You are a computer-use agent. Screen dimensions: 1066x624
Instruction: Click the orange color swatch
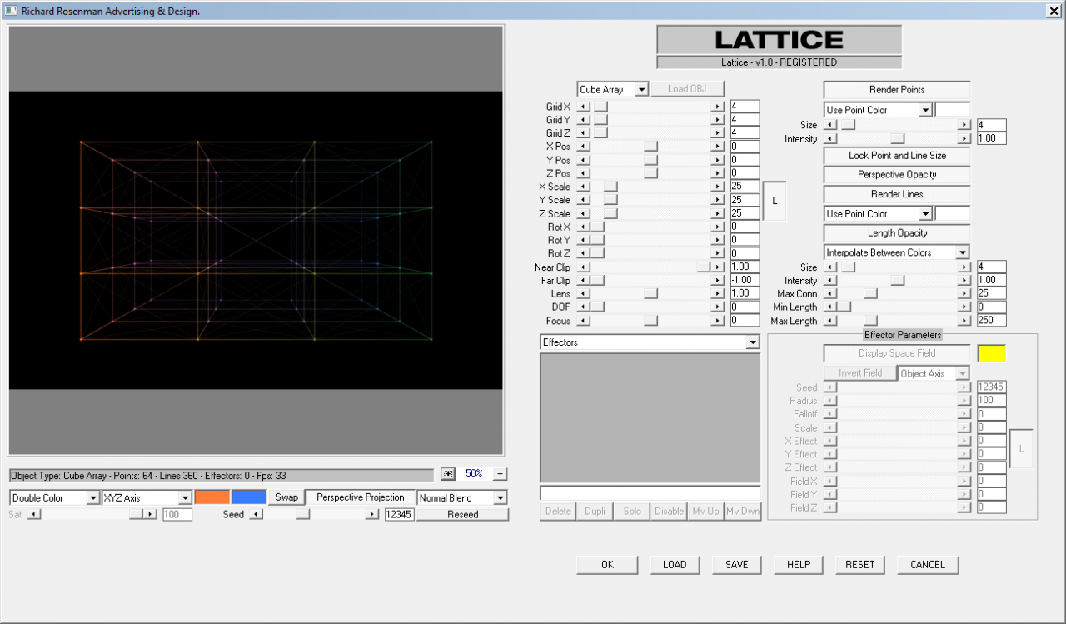(212, 497)
